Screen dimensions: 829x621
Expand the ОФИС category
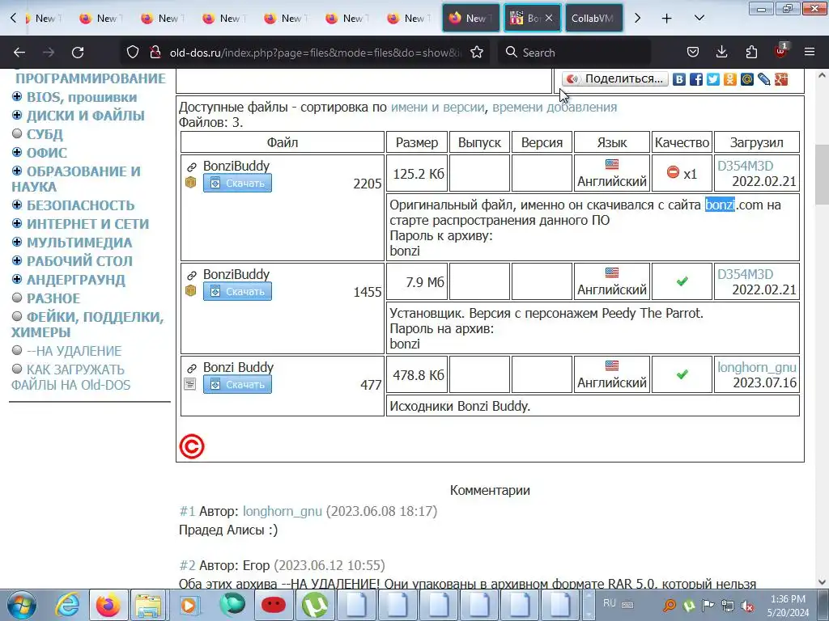(17, 152)
